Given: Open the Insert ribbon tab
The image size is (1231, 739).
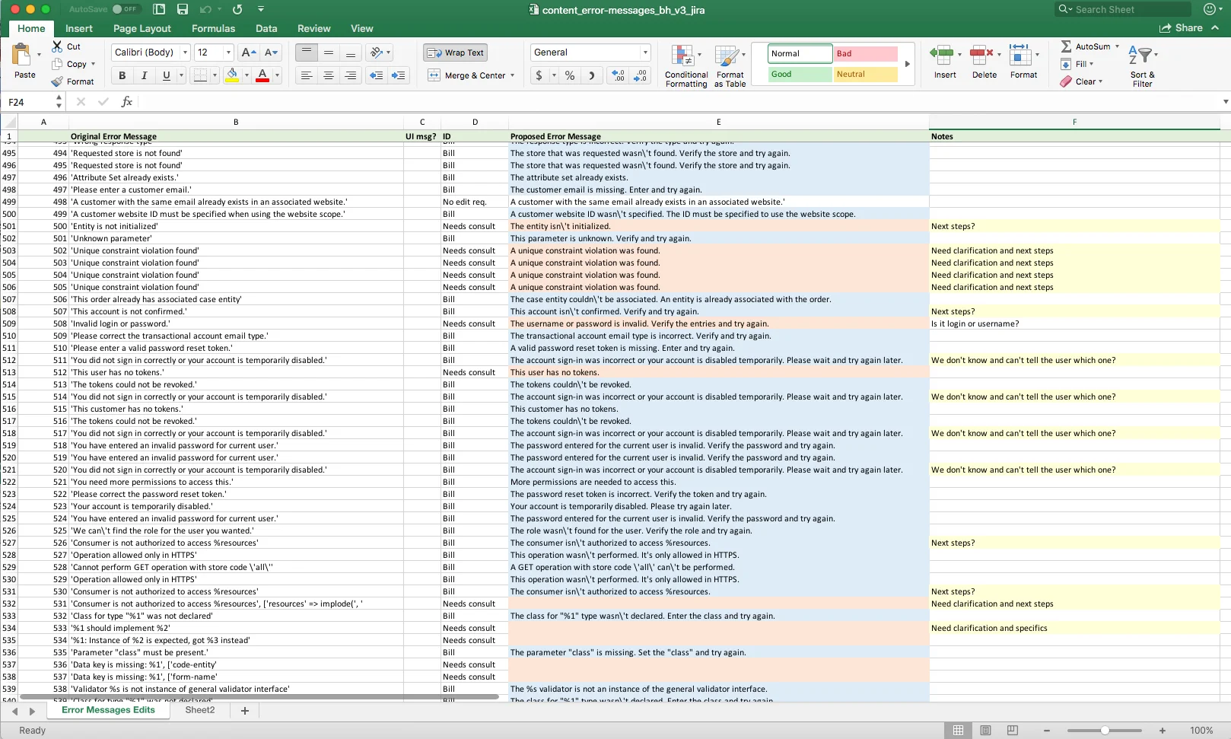Looking at the screenshot, I should click(79, 28).
